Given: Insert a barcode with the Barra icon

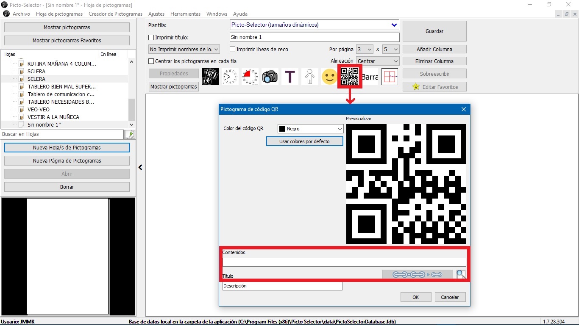Looking at the screenshot, I should click(x=370, y=77).
